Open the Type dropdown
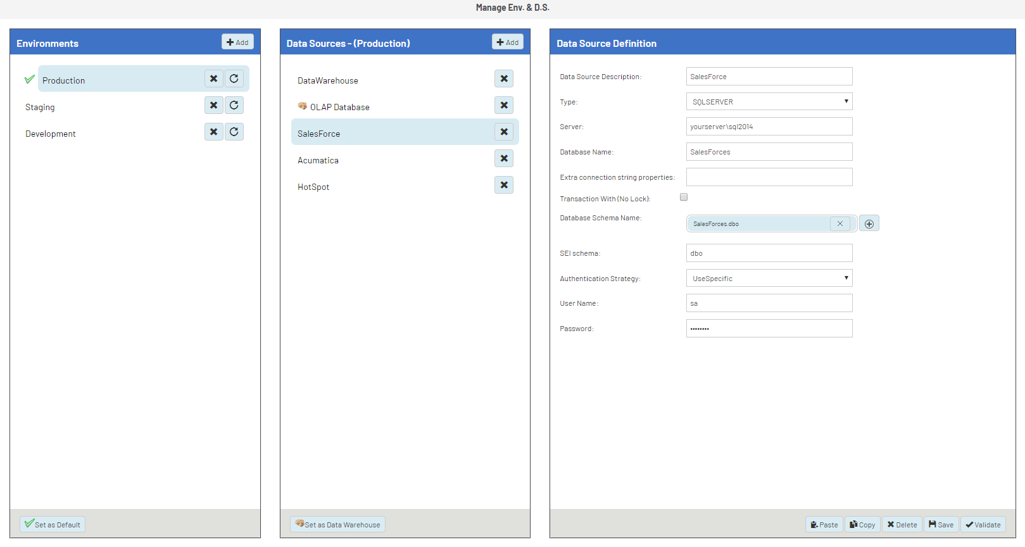1025x547 pixels. [769, 101]
